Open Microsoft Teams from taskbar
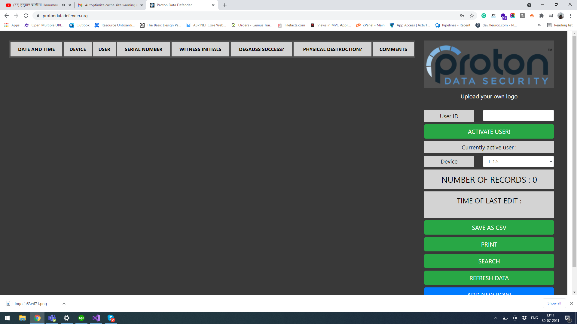Viewport: 577px width, 324px height. pyautogui.click(x=52, y=318)
